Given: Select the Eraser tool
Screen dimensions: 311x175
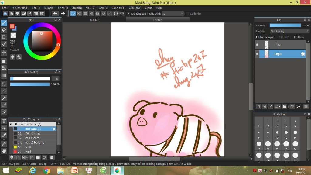Looking at the screenshot, I should [4, 30].
